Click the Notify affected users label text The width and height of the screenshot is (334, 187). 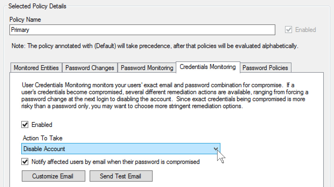[x=115, y=162]
